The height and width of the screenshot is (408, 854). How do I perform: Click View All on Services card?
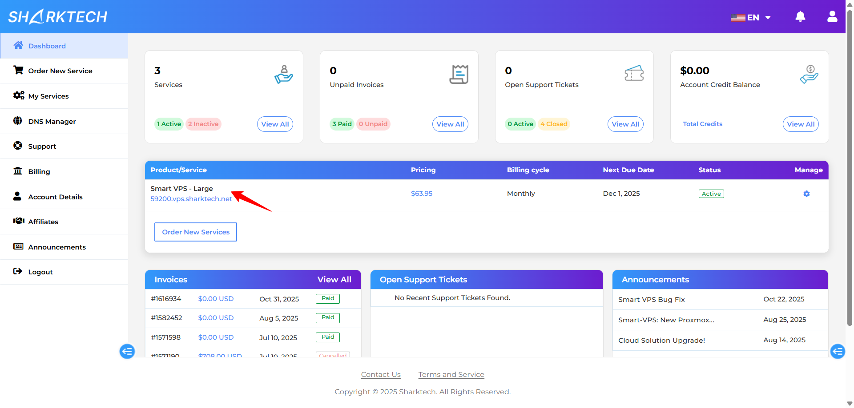(275, 124)
